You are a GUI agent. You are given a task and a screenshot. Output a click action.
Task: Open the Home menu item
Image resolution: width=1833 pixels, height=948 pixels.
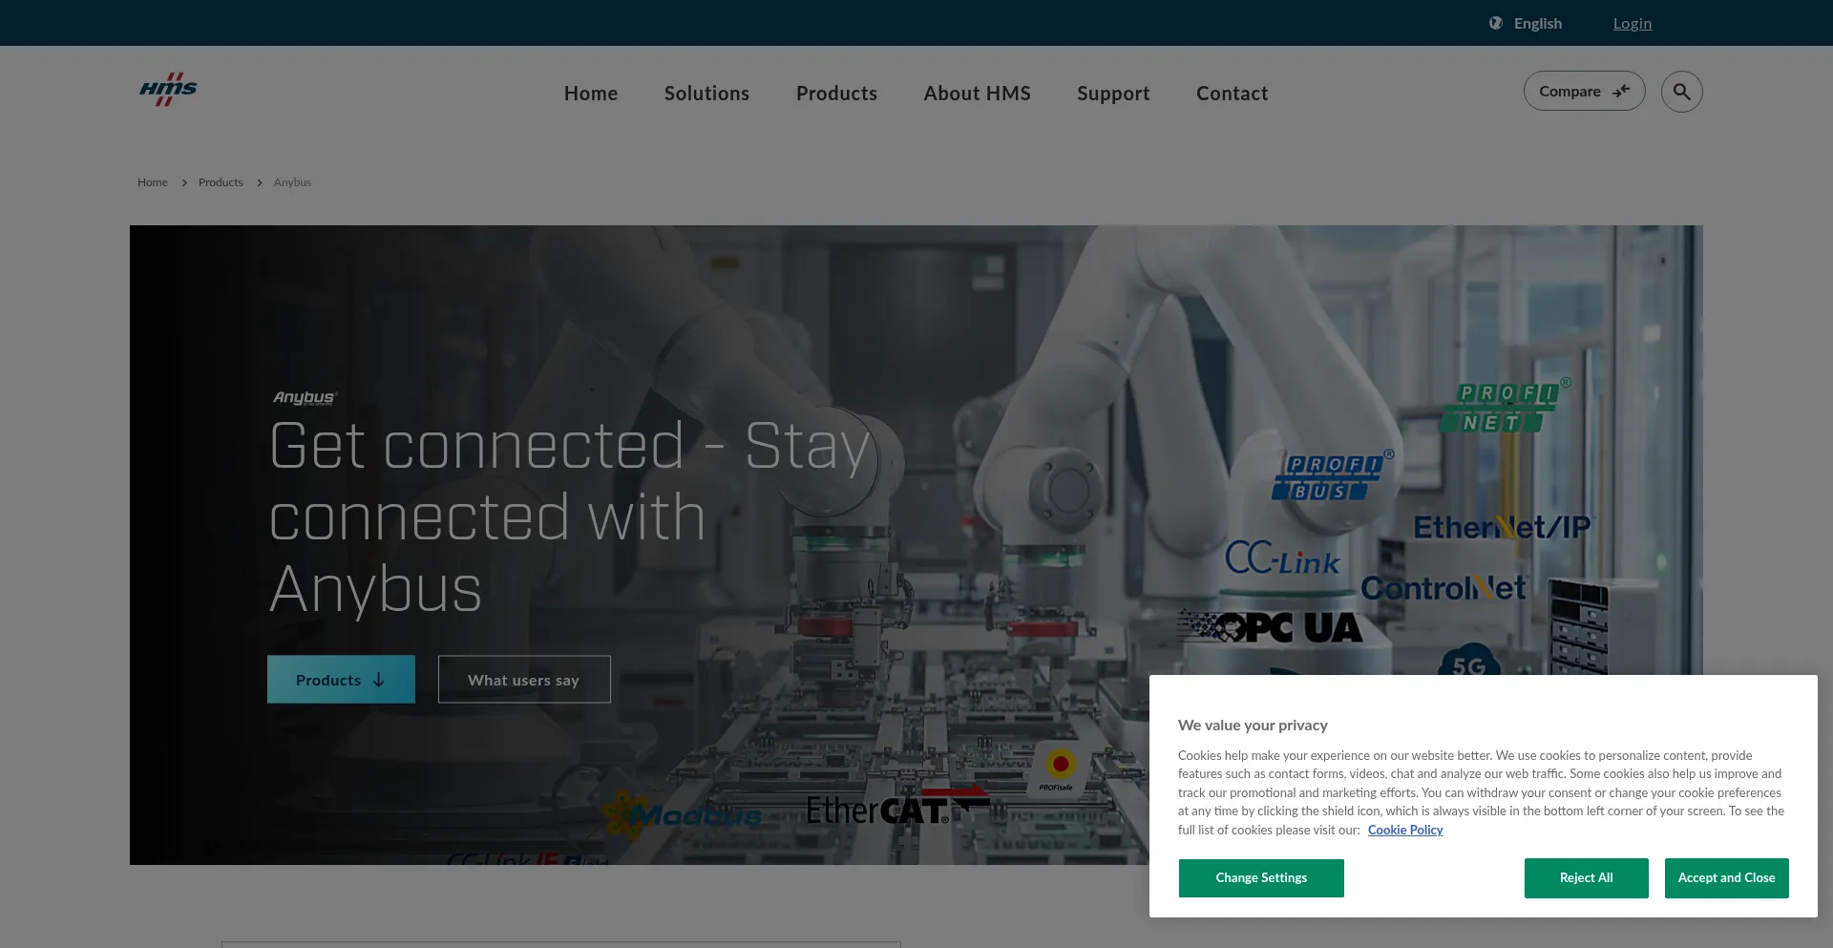point(591,94)
